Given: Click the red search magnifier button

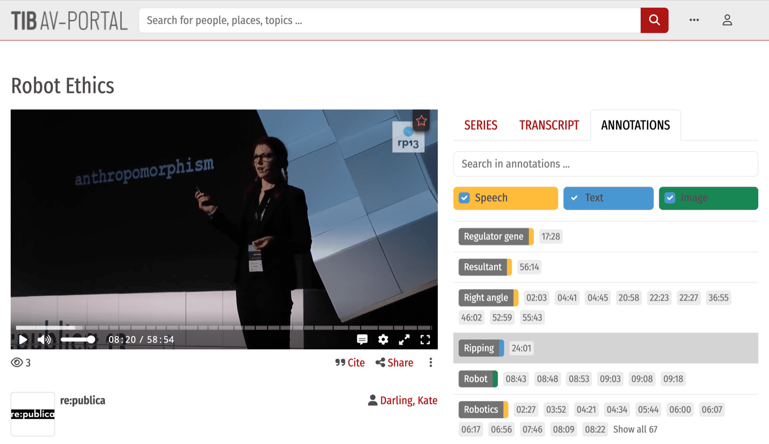Looking at the screenshot, I should [654, 20].
